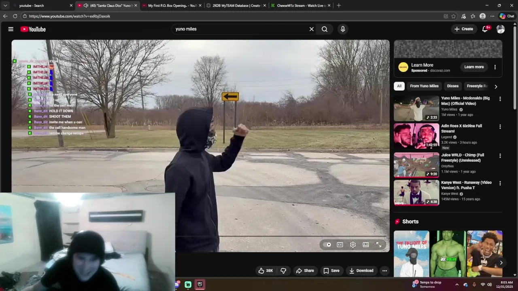The width and height of the screenshot is (518, 291).
Task: Open Epic Games Launcher from taskbar
Action: tap(200, 285)
